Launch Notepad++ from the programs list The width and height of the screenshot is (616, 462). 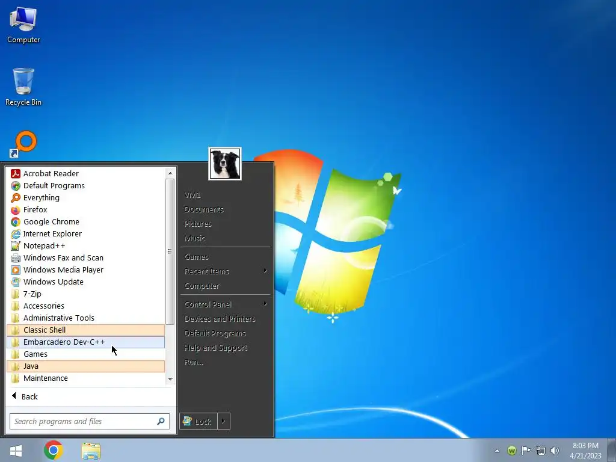[x=85, y=245]
